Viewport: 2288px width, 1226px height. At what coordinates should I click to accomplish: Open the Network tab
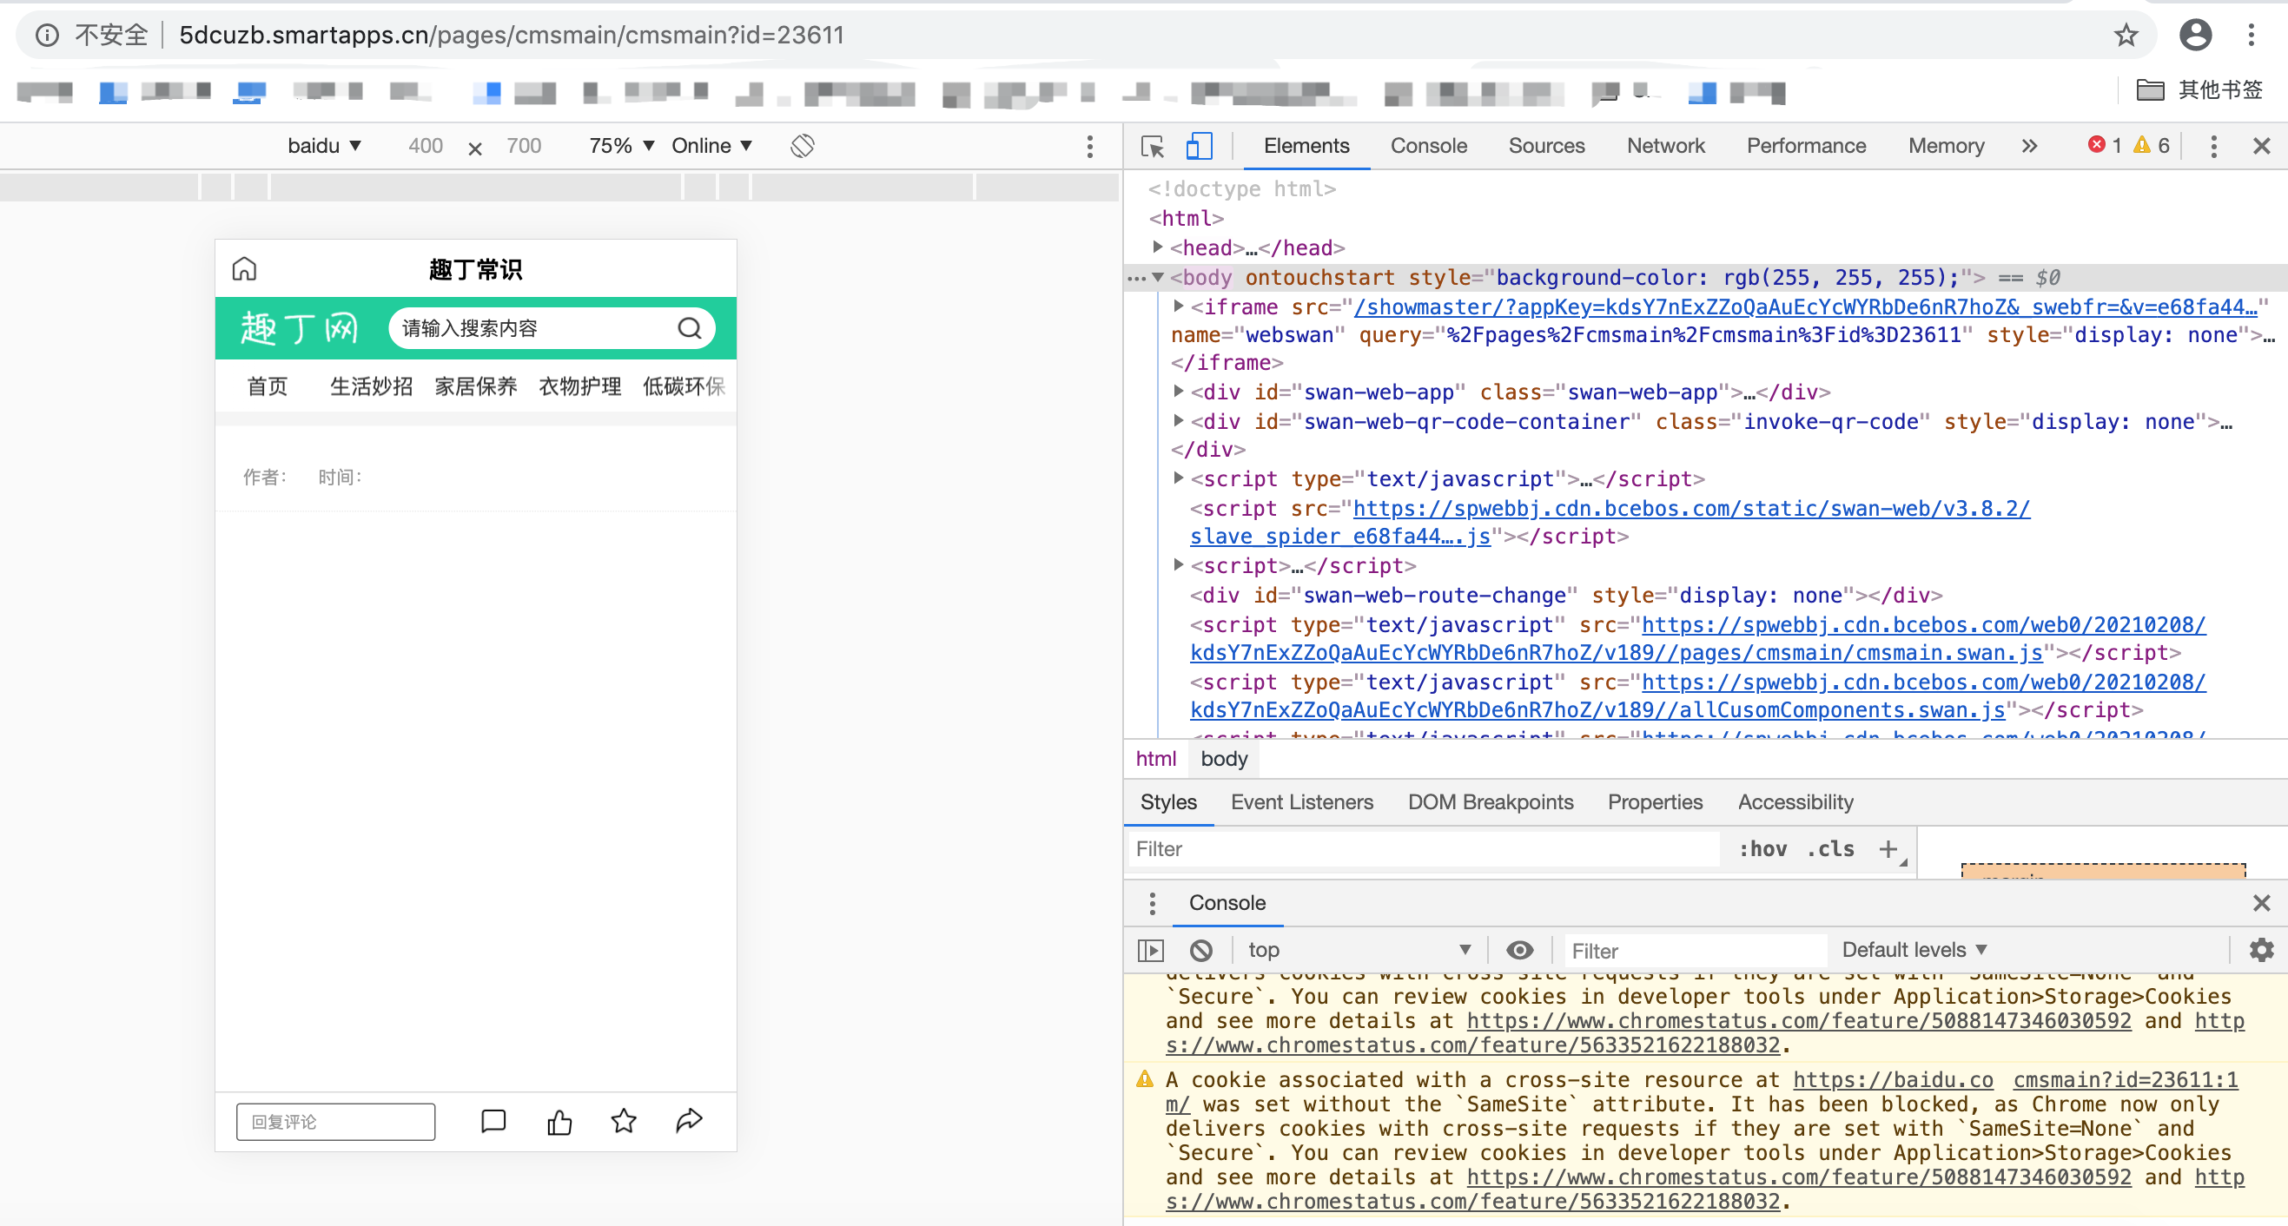[1665, 146]
